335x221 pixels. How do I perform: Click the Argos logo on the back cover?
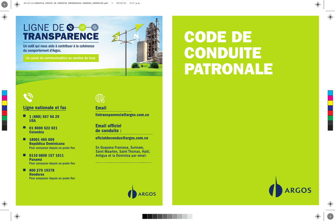[x=142, y=192]
